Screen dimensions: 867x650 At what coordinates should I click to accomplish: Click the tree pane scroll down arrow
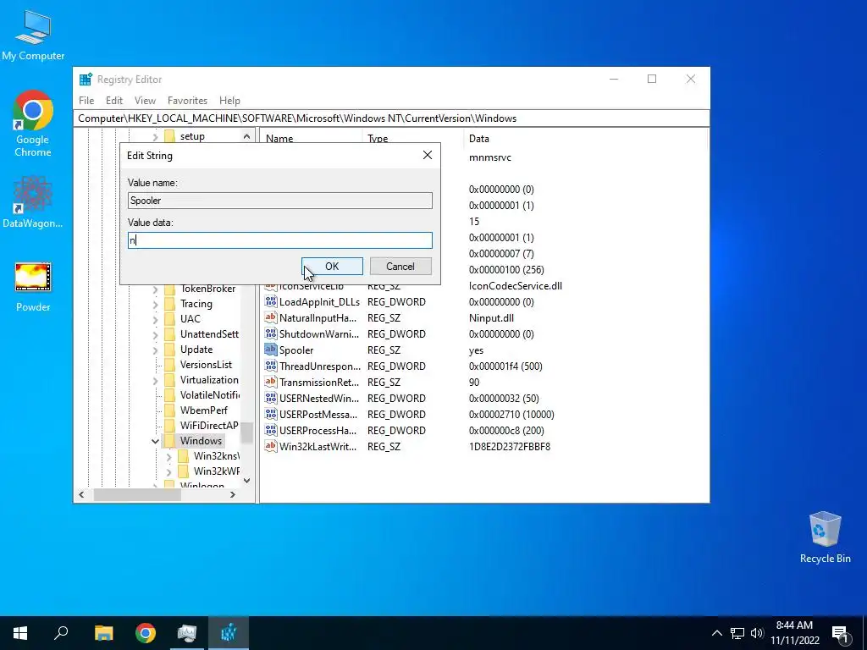point(246,481)
